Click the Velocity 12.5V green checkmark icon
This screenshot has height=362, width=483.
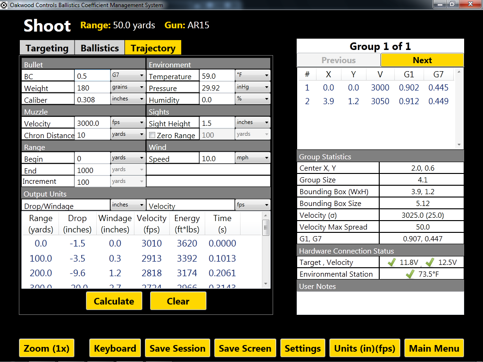pos(430,262)
